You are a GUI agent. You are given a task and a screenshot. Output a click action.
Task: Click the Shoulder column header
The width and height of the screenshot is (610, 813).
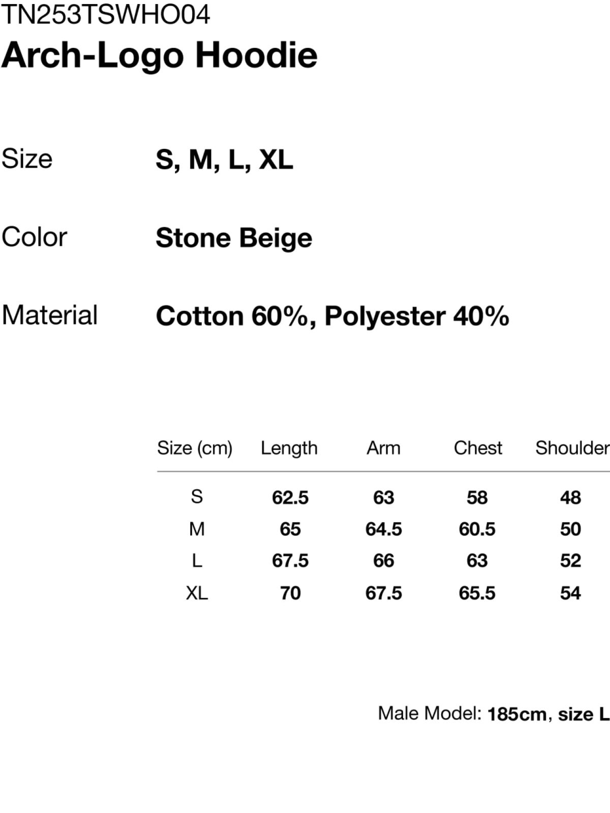[572, 448]
